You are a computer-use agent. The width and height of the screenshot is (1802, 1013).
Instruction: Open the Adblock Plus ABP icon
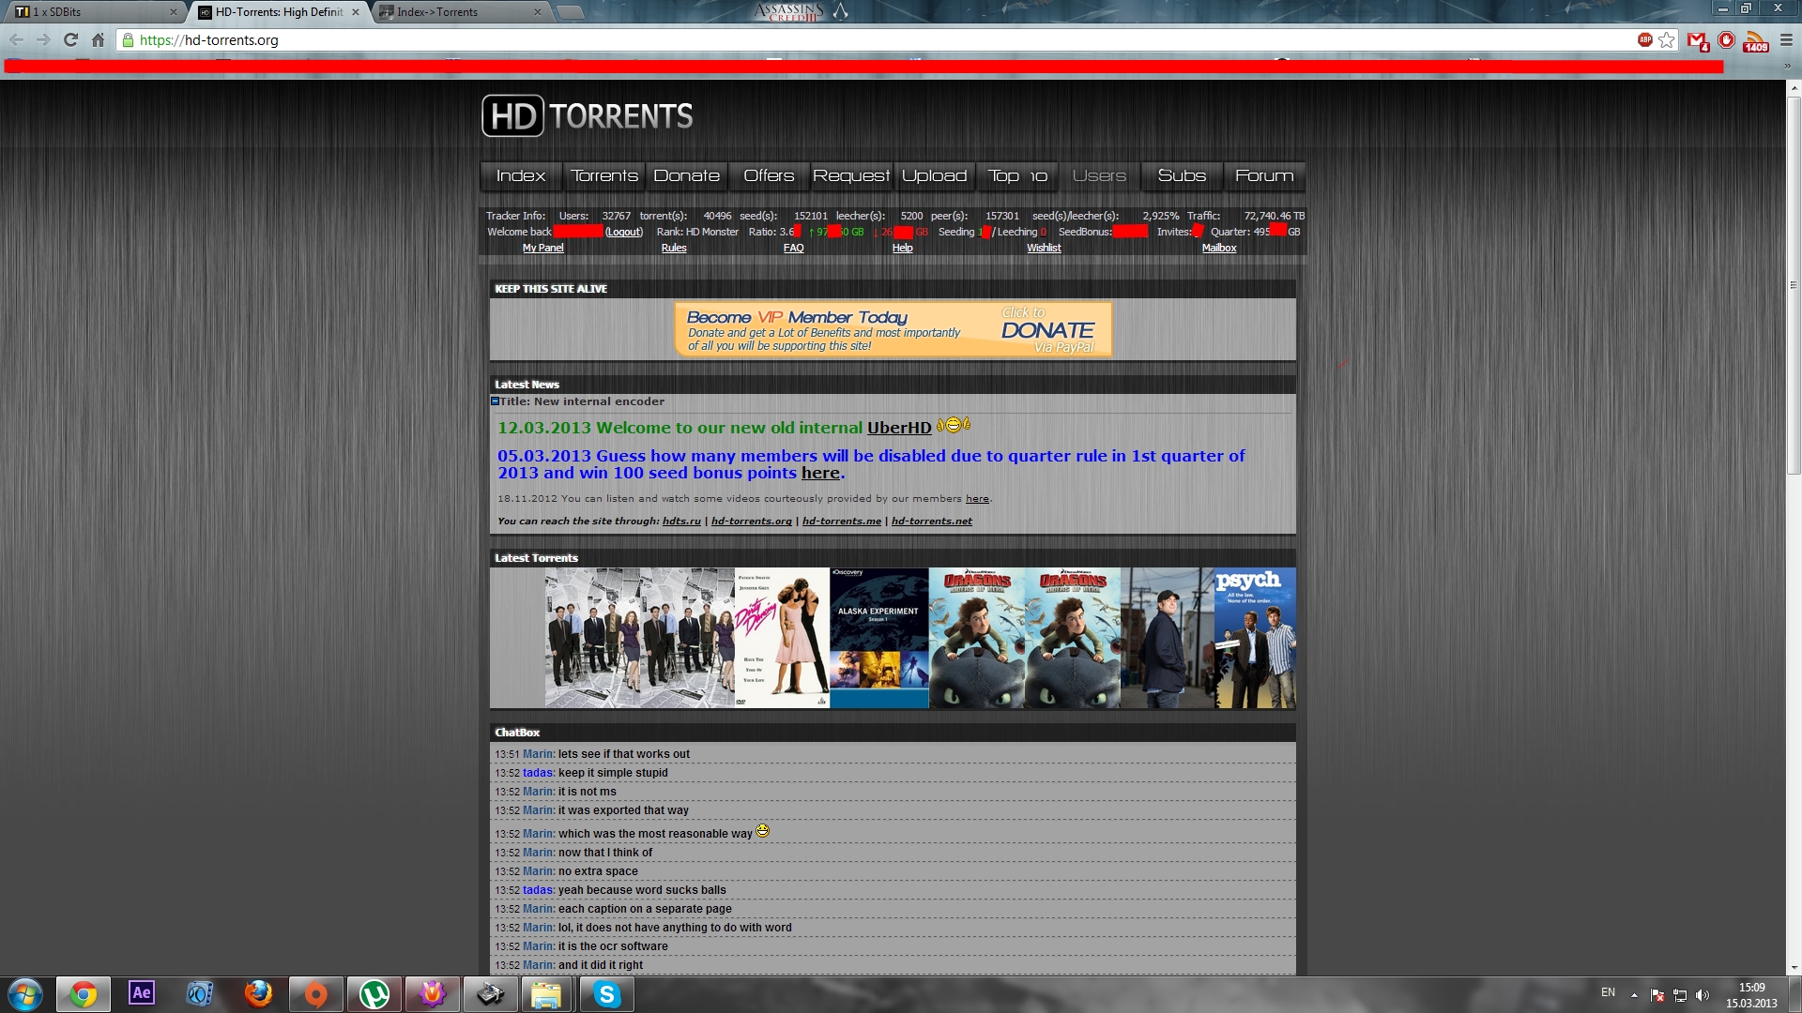coord(1644,39)
